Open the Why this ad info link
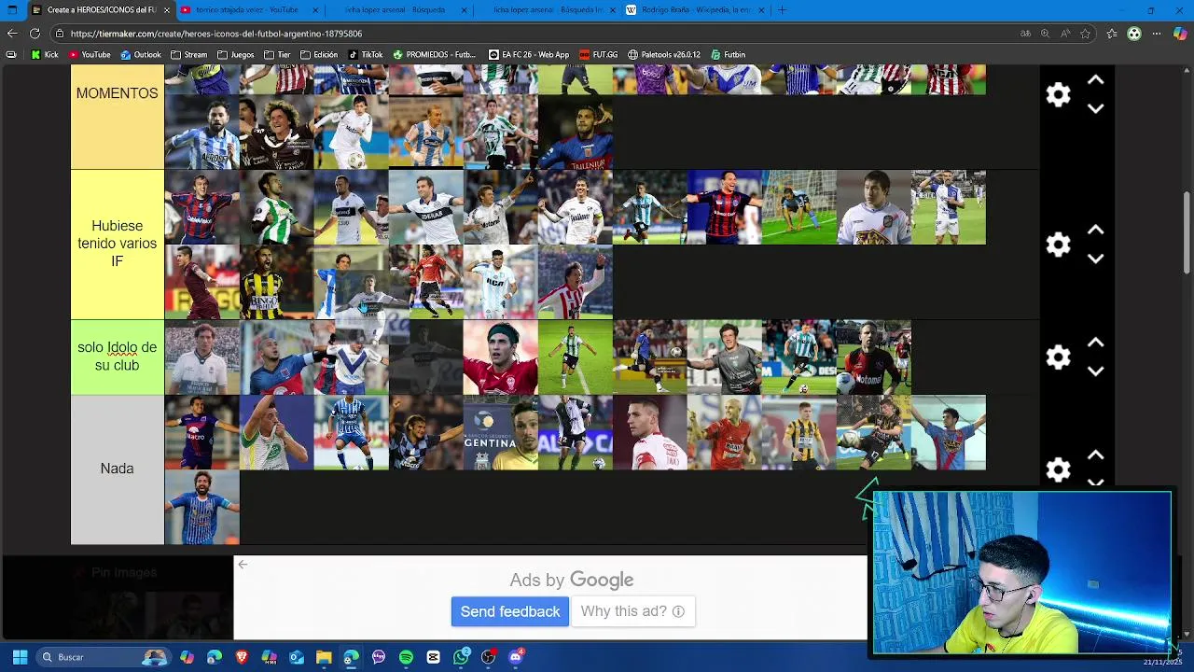This screenshot has height=672, width=1194. click(632, 611)
